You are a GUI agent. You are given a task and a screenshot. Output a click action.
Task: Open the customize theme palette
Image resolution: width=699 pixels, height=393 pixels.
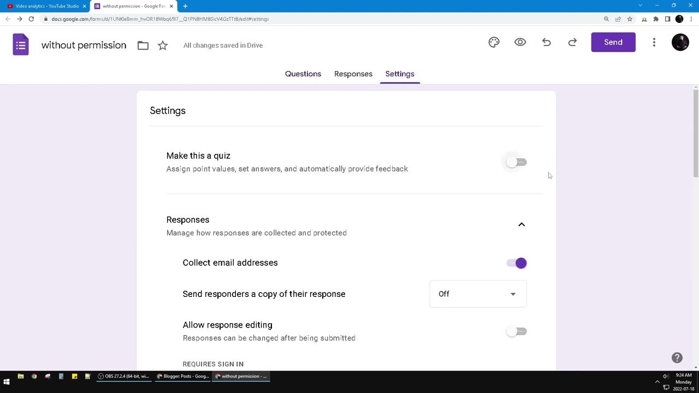pos(494,43)
